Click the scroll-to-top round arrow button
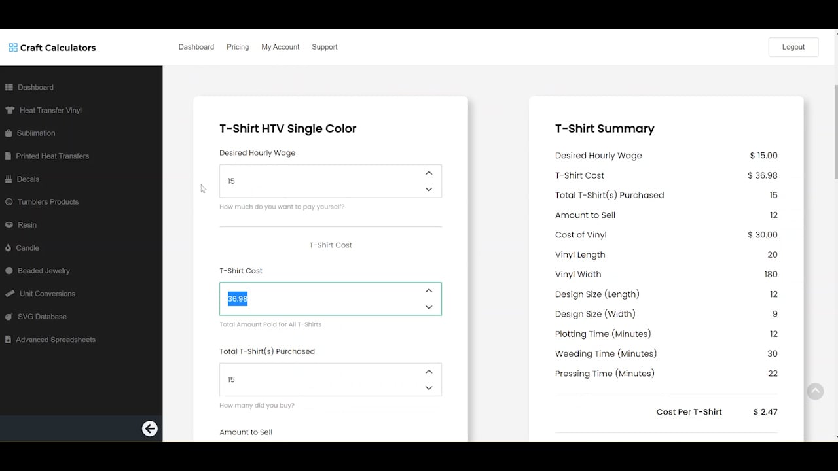Screen dimensions: 838x471 pyautogui.click(x=815, y=391)
